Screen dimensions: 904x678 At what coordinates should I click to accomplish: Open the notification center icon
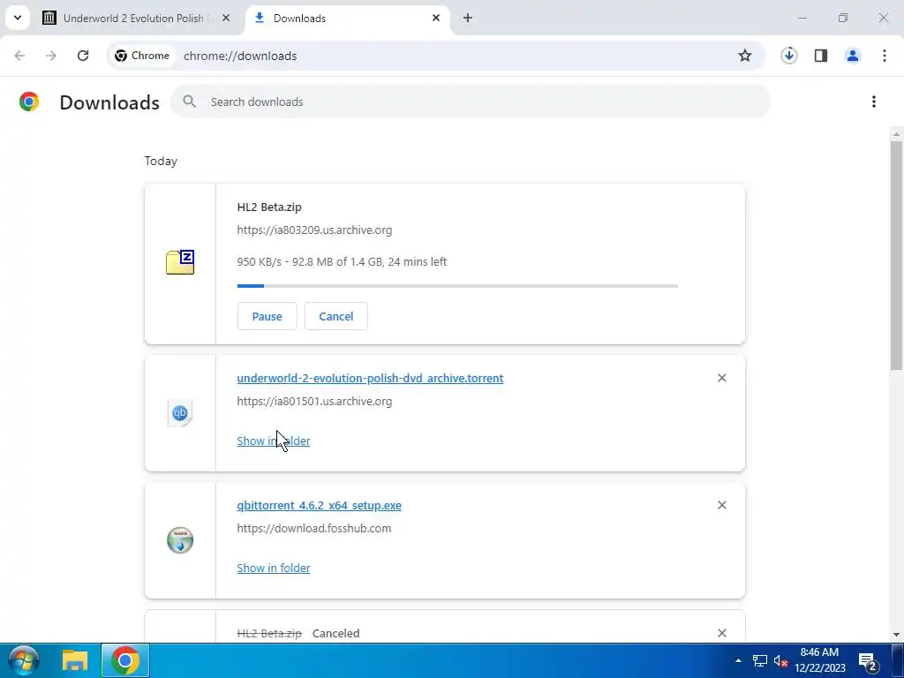click(868, 661)
